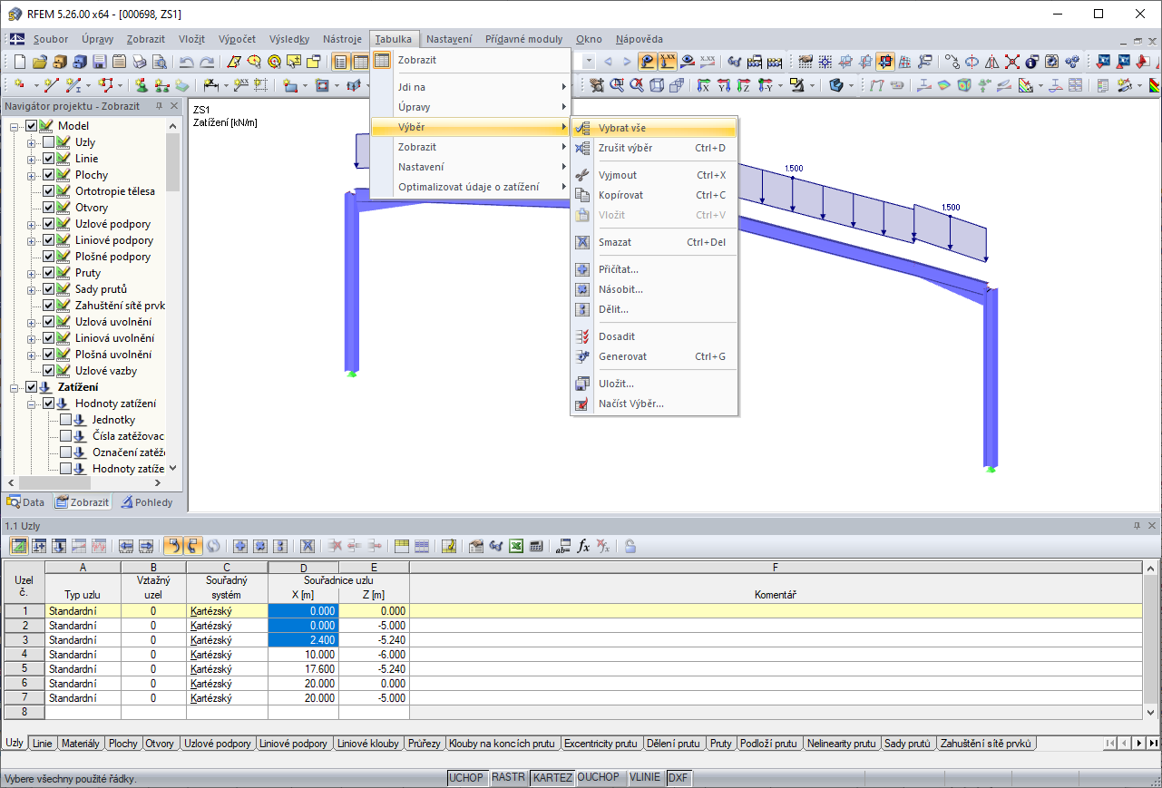Viewport: 1162px width, 788px height.
Task: Click the view in Z direction icon
Action: (x=744, y=85)
